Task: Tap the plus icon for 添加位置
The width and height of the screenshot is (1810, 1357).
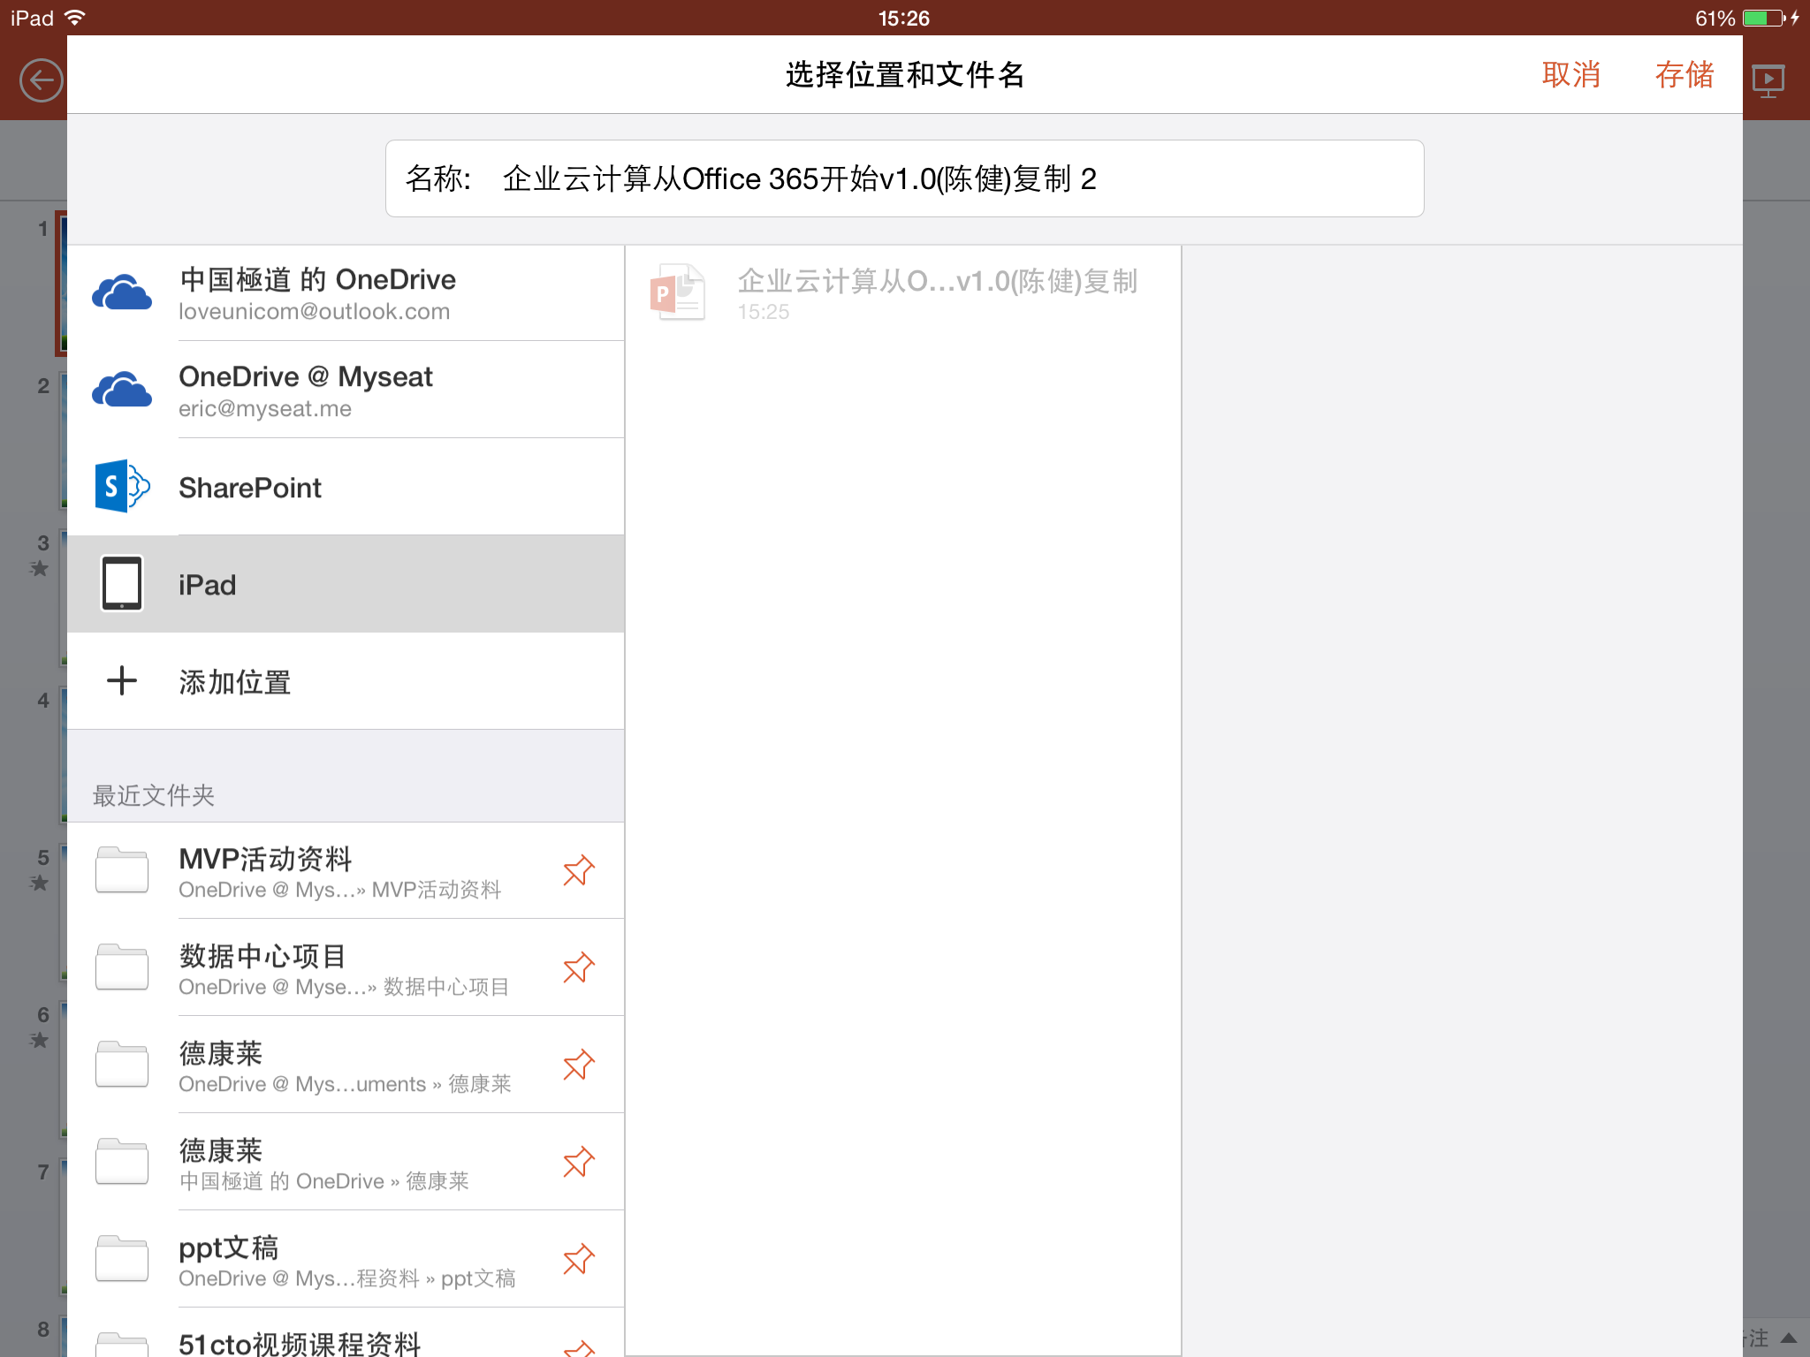Action: pyautogui.click(x=122, y=680)
